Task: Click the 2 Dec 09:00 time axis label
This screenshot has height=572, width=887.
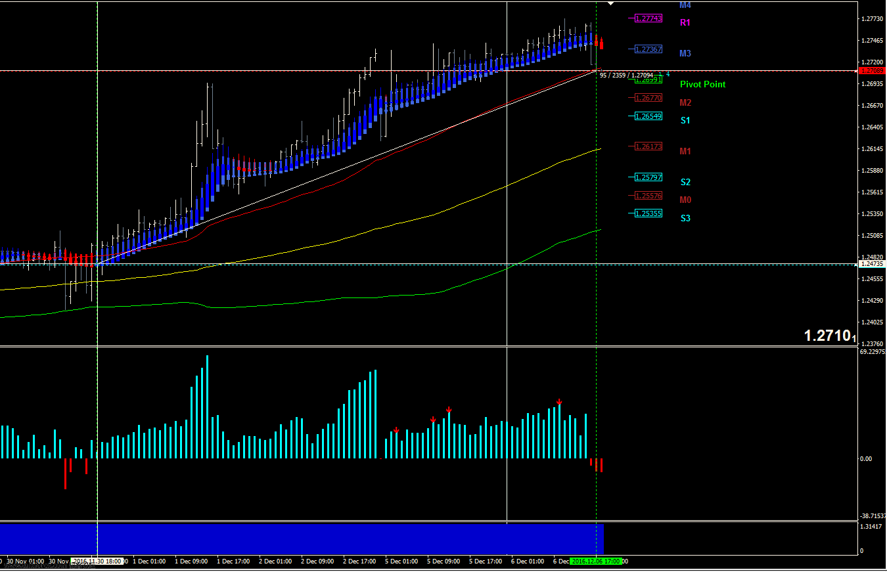Action: tap(317, 561)
